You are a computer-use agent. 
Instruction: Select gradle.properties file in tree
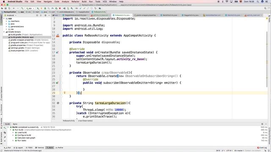pyautogui.click(x=26, y=45)
